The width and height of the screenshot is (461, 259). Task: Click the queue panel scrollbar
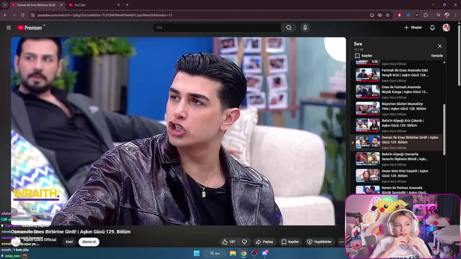(x=444, y=129)
